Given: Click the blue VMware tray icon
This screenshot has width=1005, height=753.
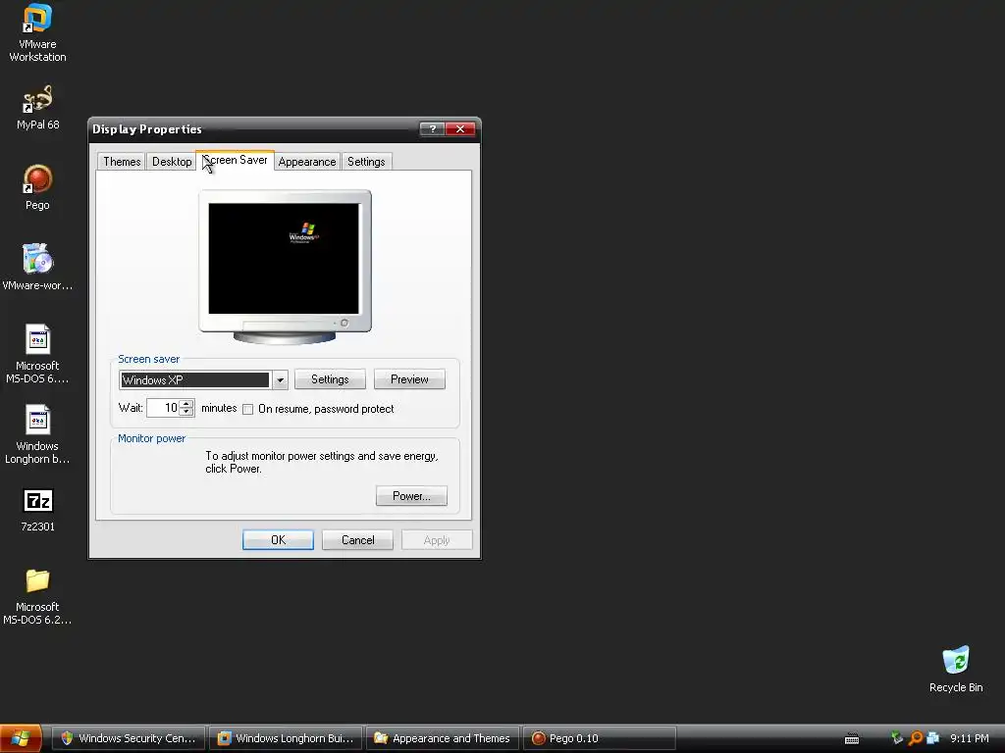Looking at the screenshot, I should tap(933, 738).
